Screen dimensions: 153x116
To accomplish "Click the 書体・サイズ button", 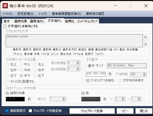I will click(96, 66).
